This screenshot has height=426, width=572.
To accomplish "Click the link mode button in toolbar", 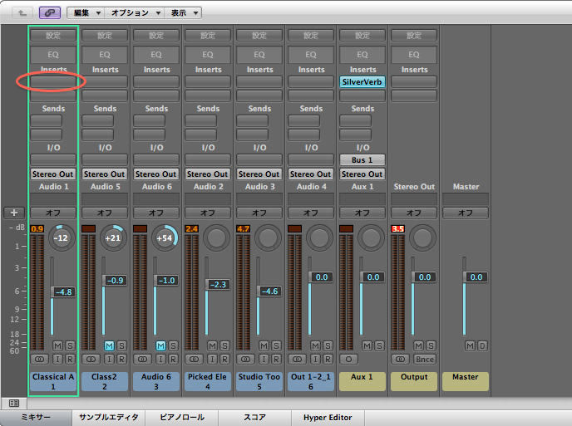I will click(x=50, y=12).
